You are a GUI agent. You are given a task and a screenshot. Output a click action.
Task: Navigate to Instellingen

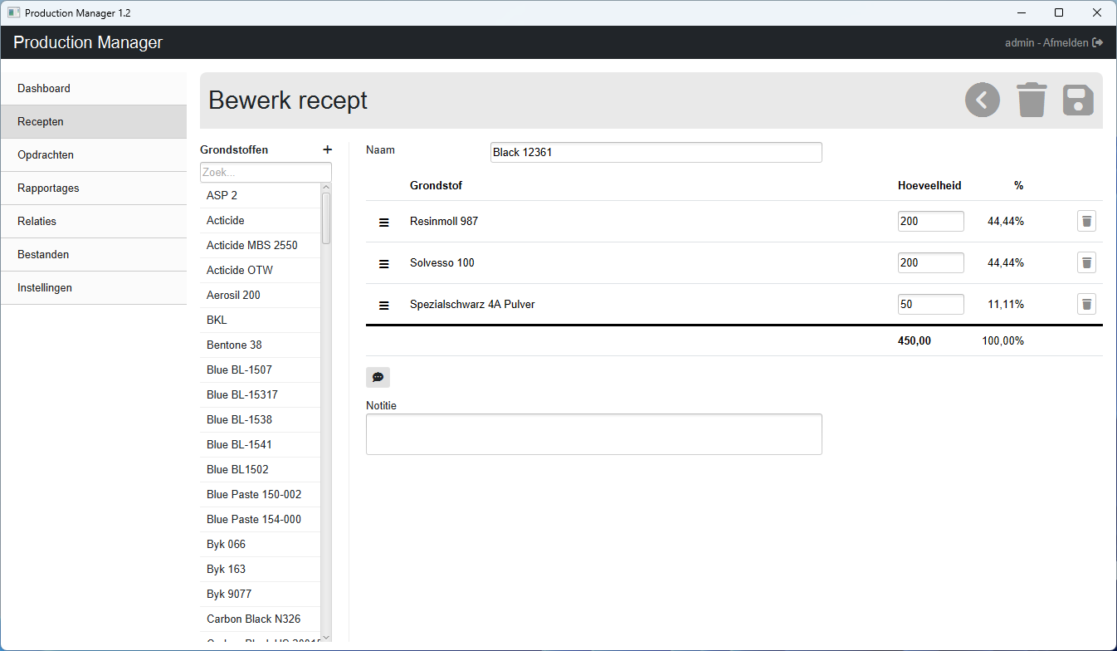93,287
